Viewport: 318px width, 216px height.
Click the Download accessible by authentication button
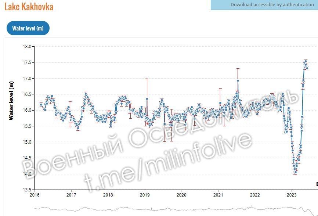264,5
